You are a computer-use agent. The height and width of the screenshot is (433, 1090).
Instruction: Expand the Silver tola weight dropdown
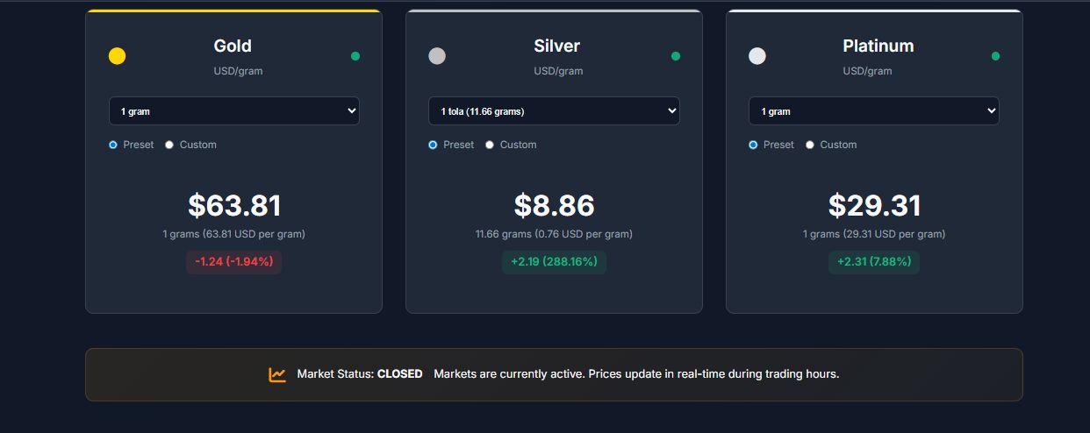pos(554,111)
